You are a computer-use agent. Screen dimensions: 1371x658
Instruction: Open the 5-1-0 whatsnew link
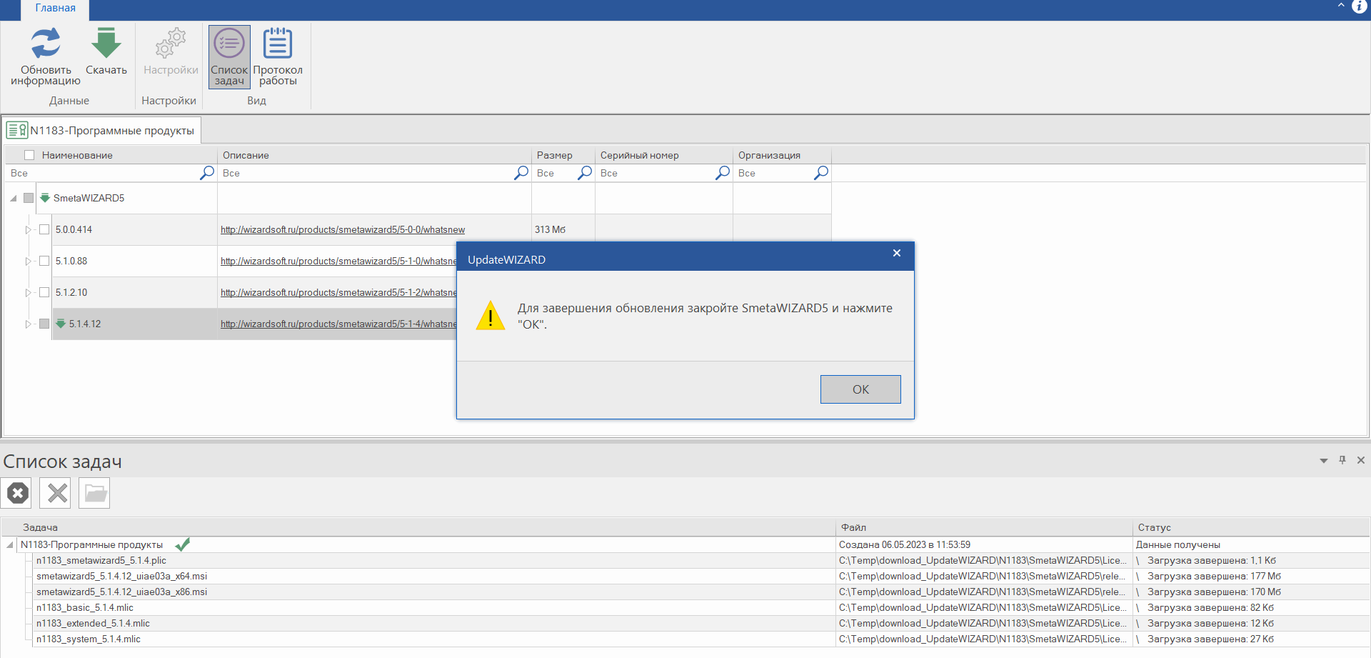[x=338, y=261]
